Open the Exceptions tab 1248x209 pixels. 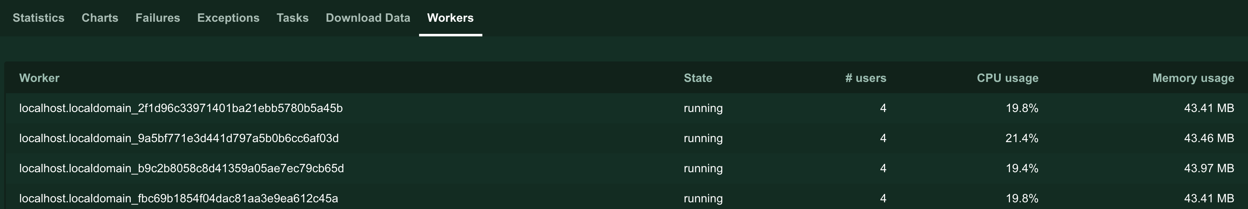click(228, 18)
